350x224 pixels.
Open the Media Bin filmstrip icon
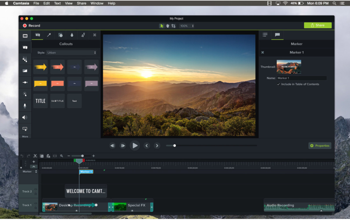[x=25, y=35]
